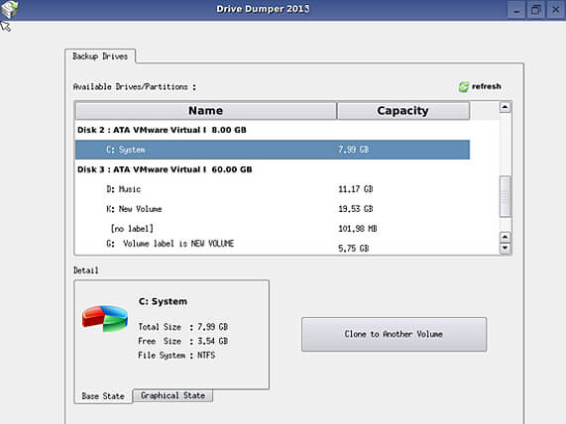The image size is (566, 424).
Task: Click the Drive Dumper app logo icon
Action: click(9, 9)
